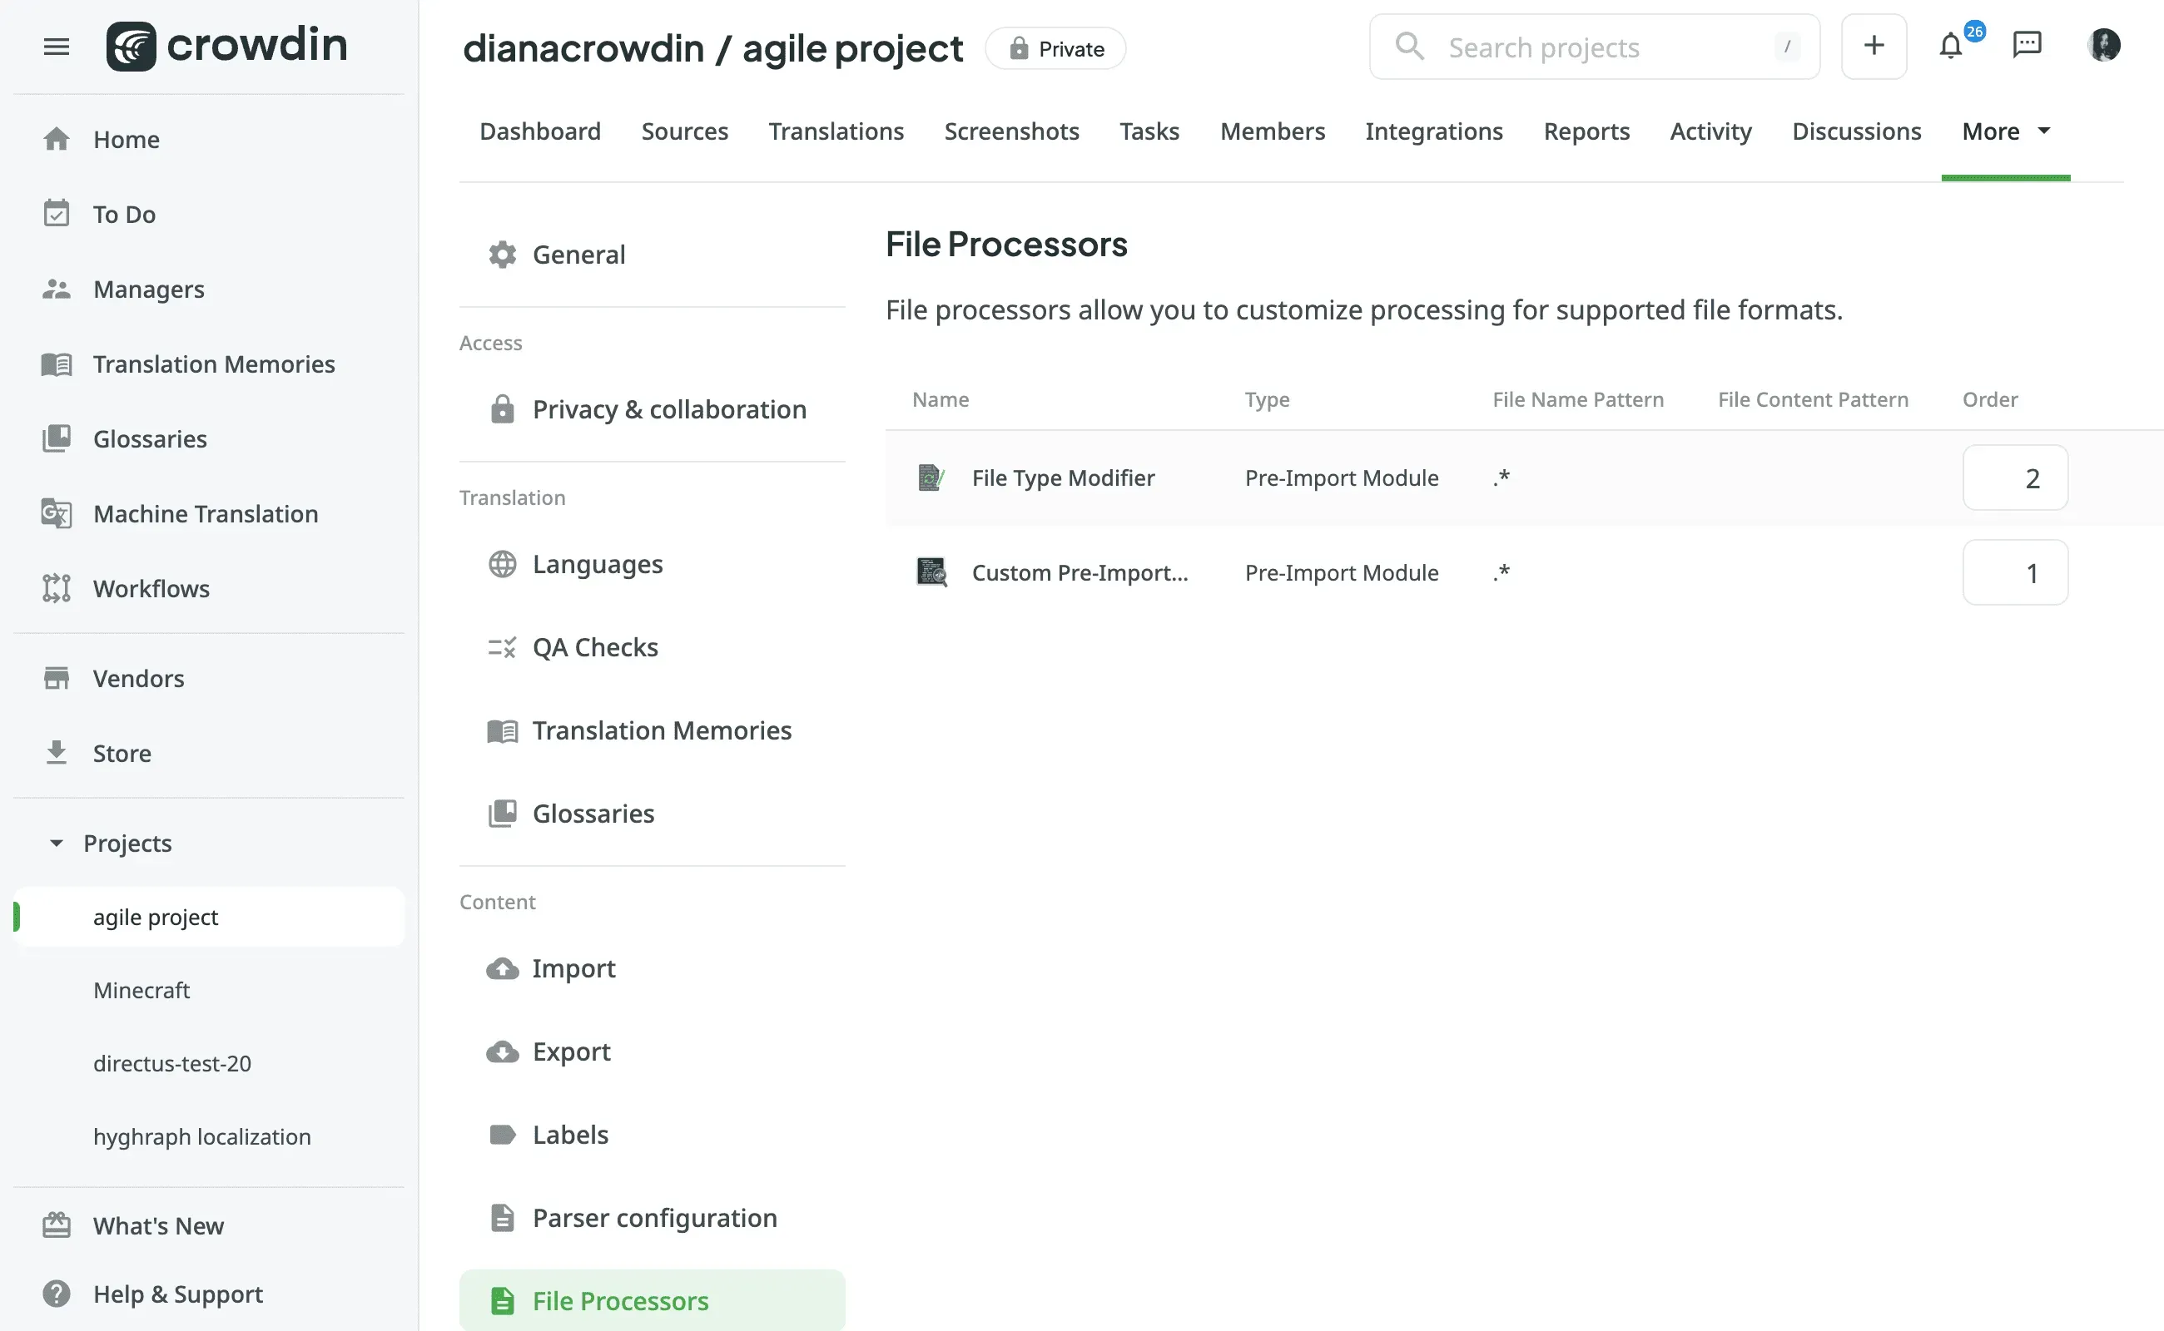Open Machine Translation in sidebar

[206, 513]
